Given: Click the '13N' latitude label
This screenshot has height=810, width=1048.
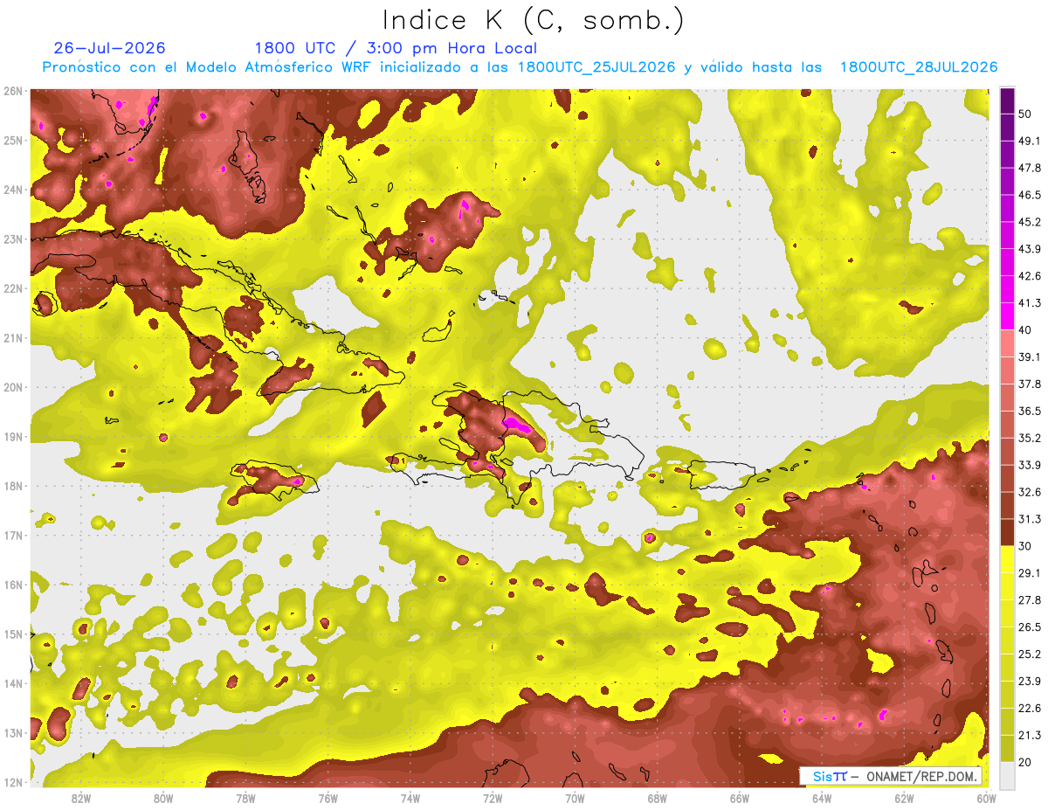Looking at the screenshot, I should 12,732.
